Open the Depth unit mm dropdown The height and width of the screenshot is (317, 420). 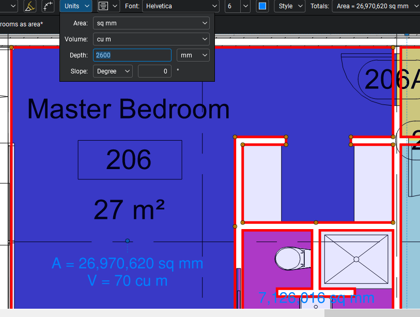(x=193, y=55)
